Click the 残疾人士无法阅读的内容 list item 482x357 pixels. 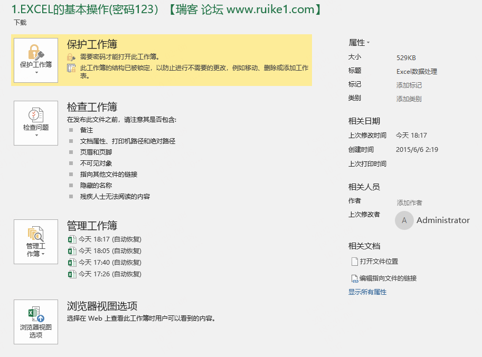[x=115, y=197]
